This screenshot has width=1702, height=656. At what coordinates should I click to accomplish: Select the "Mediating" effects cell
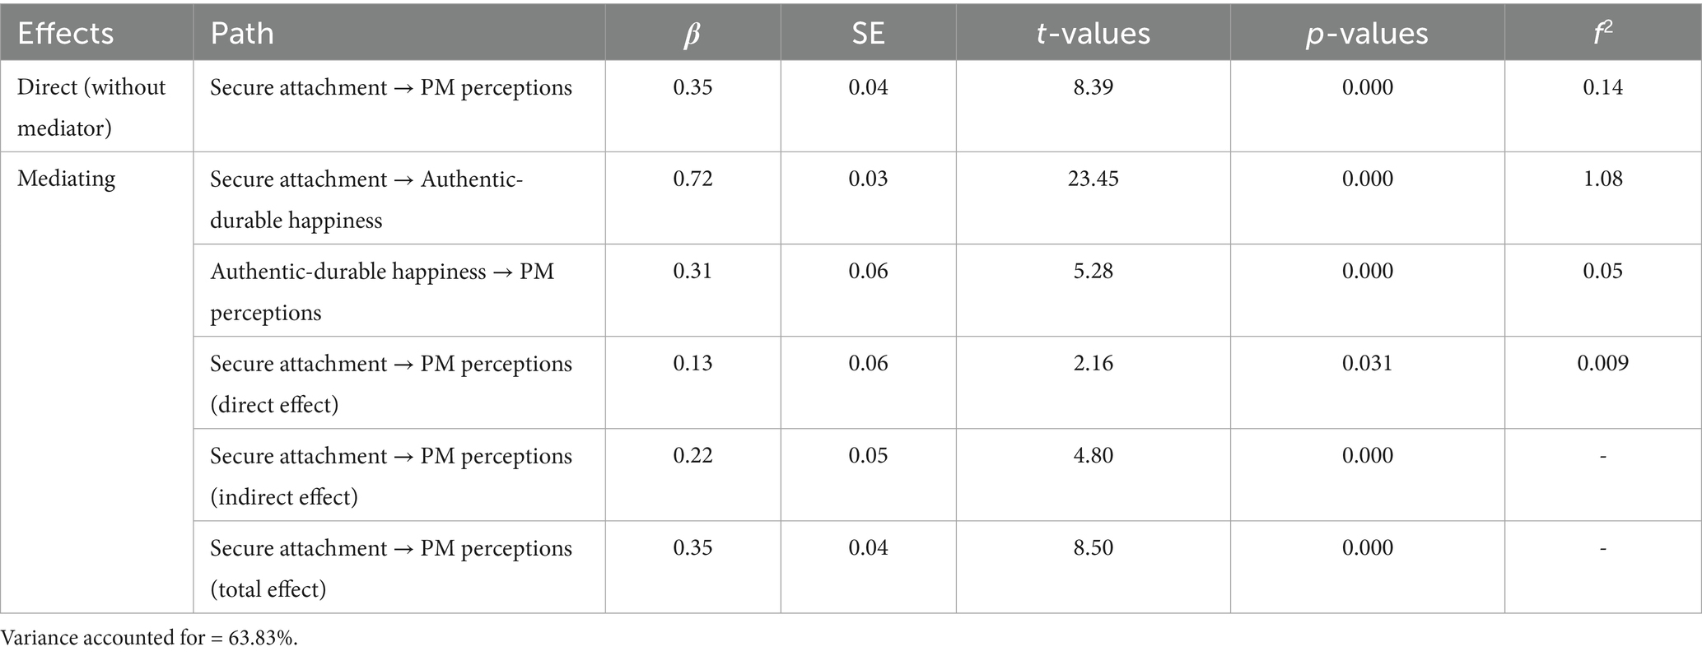pyautogui.click(x=67, y=179)
